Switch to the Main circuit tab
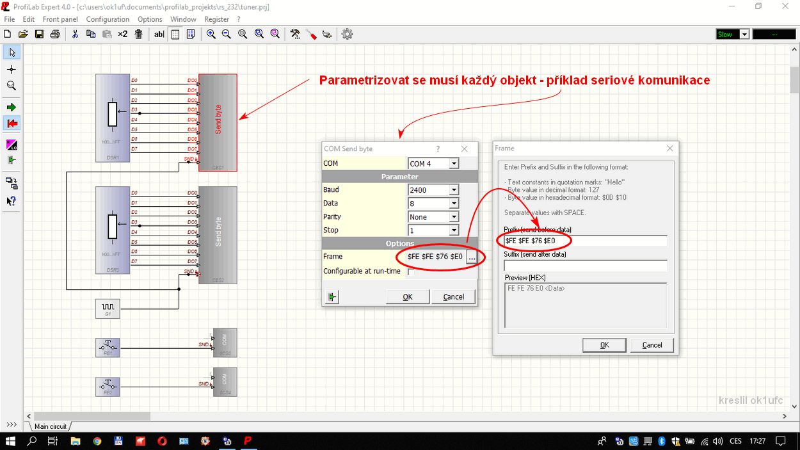This screenshot has width=800, height=450. coord(51,426)
